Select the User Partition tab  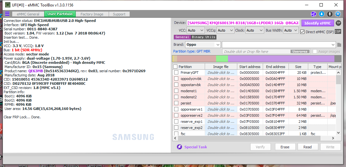60,14
